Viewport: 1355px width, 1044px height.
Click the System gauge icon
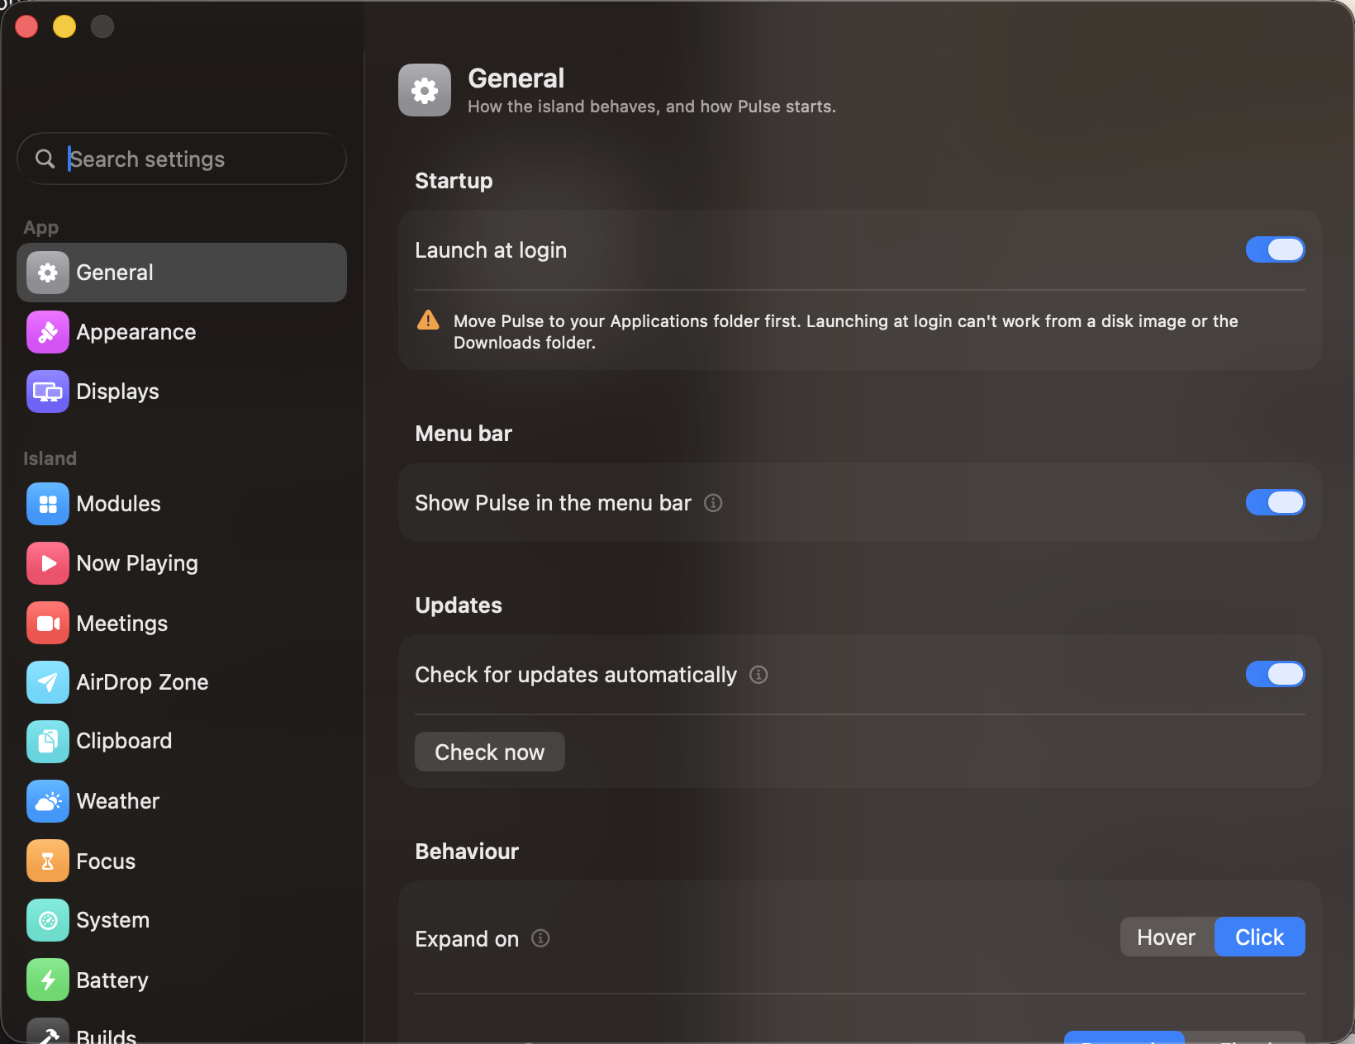[48, 920]
